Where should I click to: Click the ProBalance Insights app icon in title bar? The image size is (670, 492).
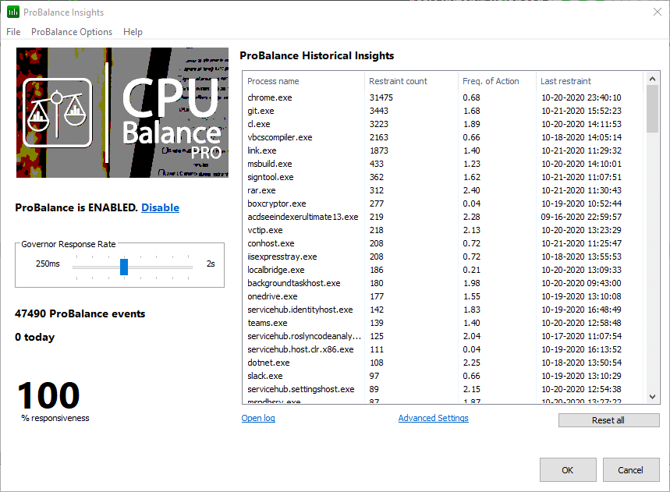(x=12, y=12)
